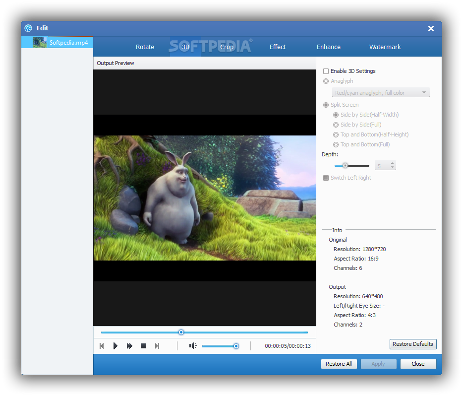
Task: Play the video preview
Action: pyautogui.click(x=116, y=346)
